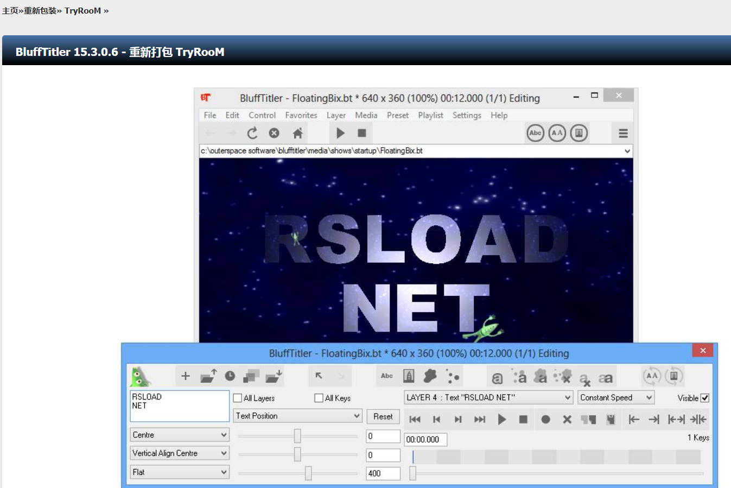
Task: Open the Playlist menu
Action: pos(430,115)
